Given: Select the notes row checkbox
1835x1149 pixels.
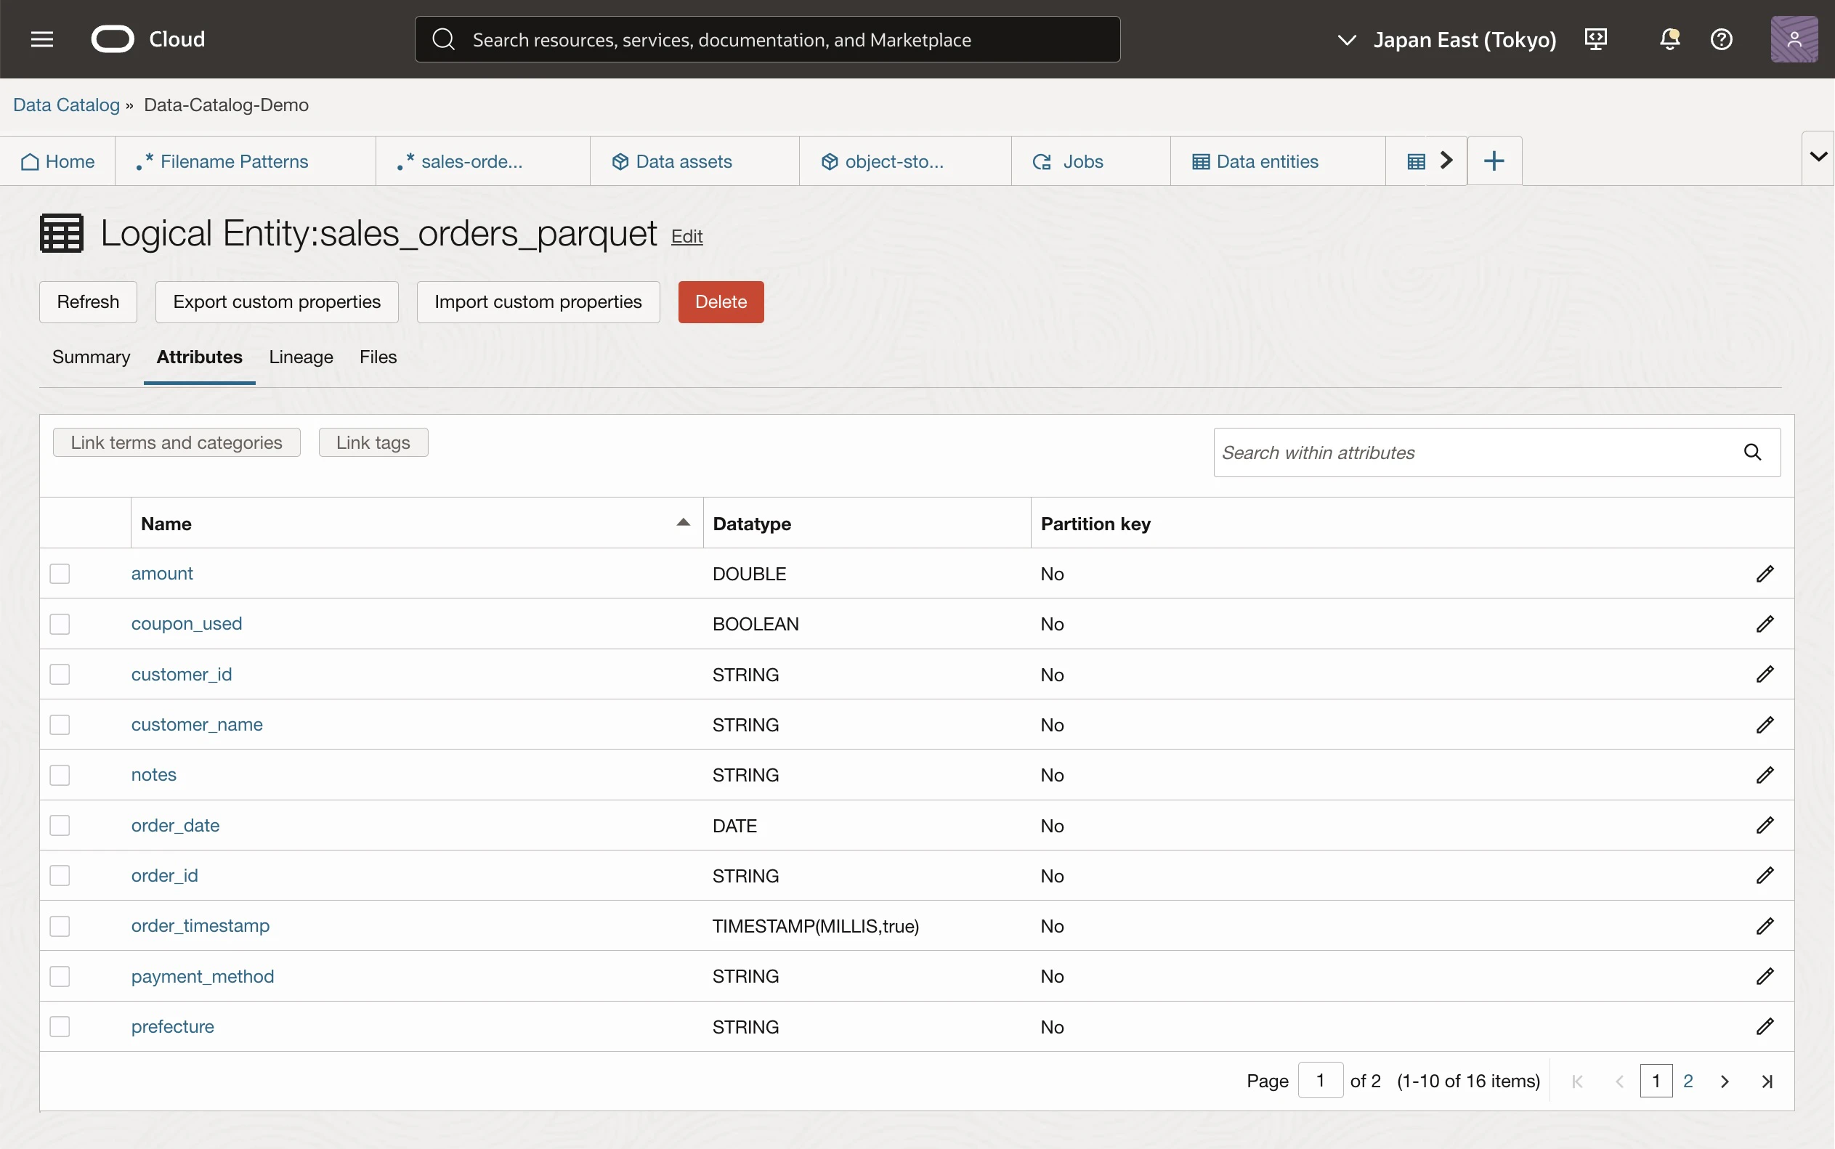Looking at the screenshot, I should pyautogui.click(x=60, y=774).
